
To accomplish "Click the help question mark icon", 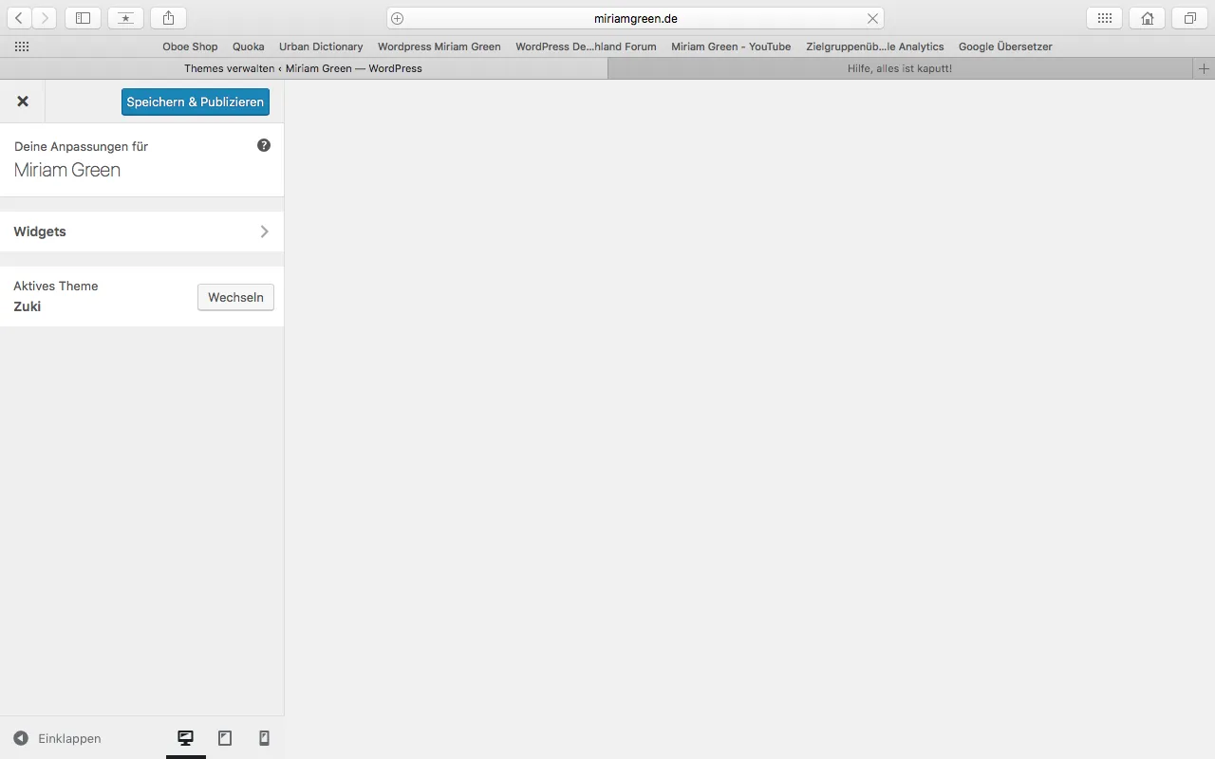I will point(264,145).
